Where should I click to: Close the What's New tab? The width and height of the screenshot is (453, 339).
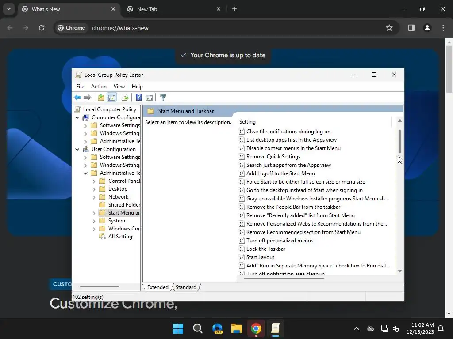(113, 9)
